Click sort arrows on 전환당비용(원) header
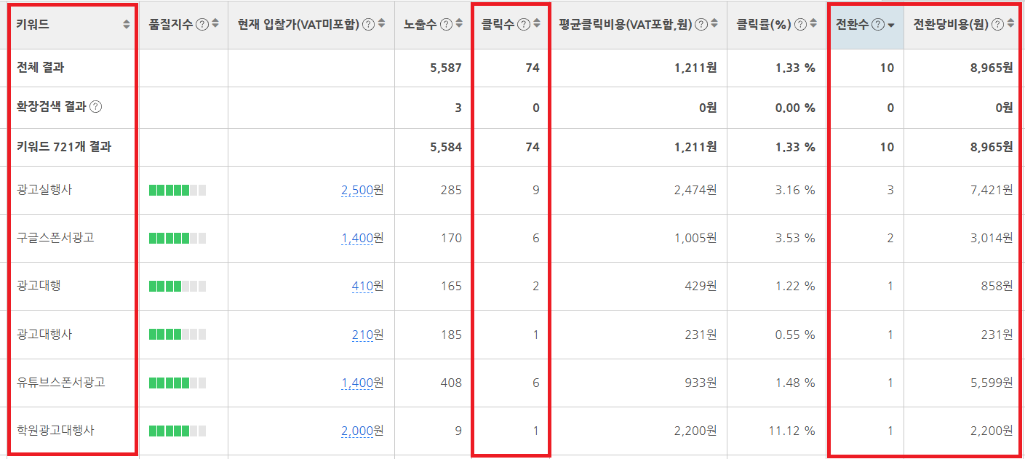The height and width of the screenshot is (459, 1025). pyautogui.click(x=1010, y=24)
